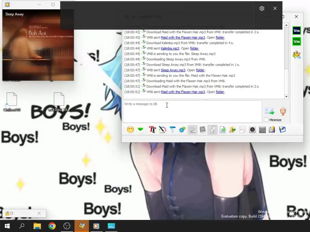This screenshot has width=310, height=232.
Task: Click the send folder icon with green arrow
Action: point(232,130)
